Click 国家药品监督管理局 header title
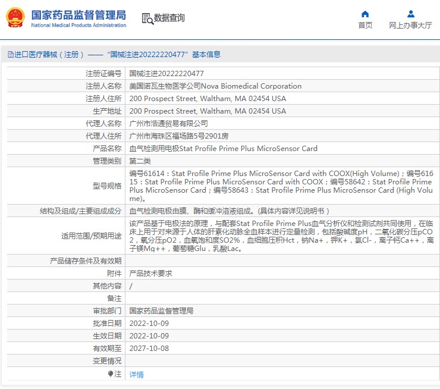This screenshot has height=389, width=440. (x=78, y=15)
